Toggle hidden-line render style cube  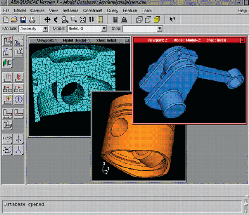[x=148, y=20]
